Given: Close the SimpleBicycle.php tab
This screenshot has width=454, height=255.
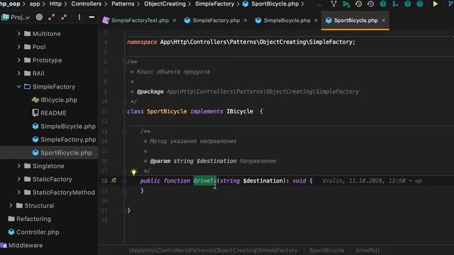Looking at the screenshot, I should click(x=316, y=21).
